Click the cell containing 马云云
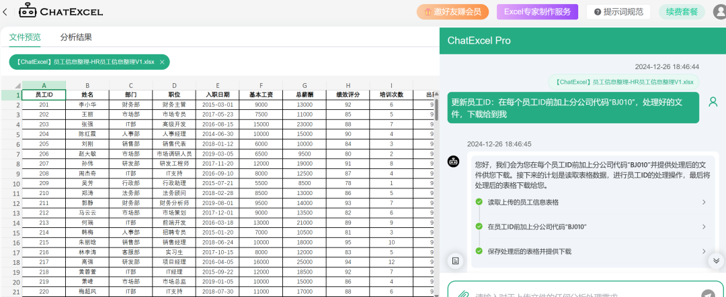This screenshot has height=297, width=726. pyautogui.click(x=87, y=213)
